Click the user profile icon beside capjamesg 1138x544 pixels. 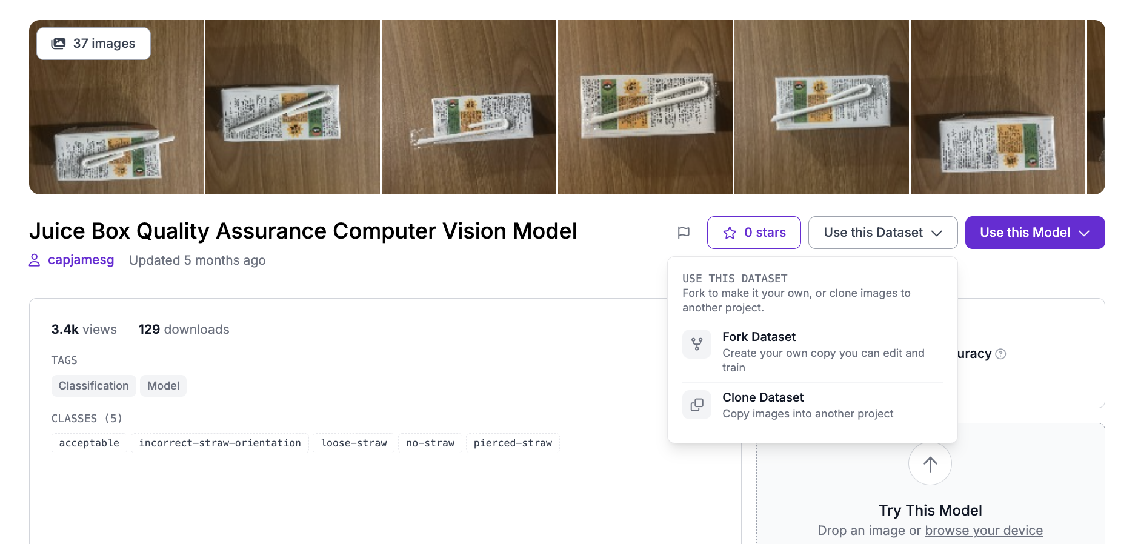[35, 260]
